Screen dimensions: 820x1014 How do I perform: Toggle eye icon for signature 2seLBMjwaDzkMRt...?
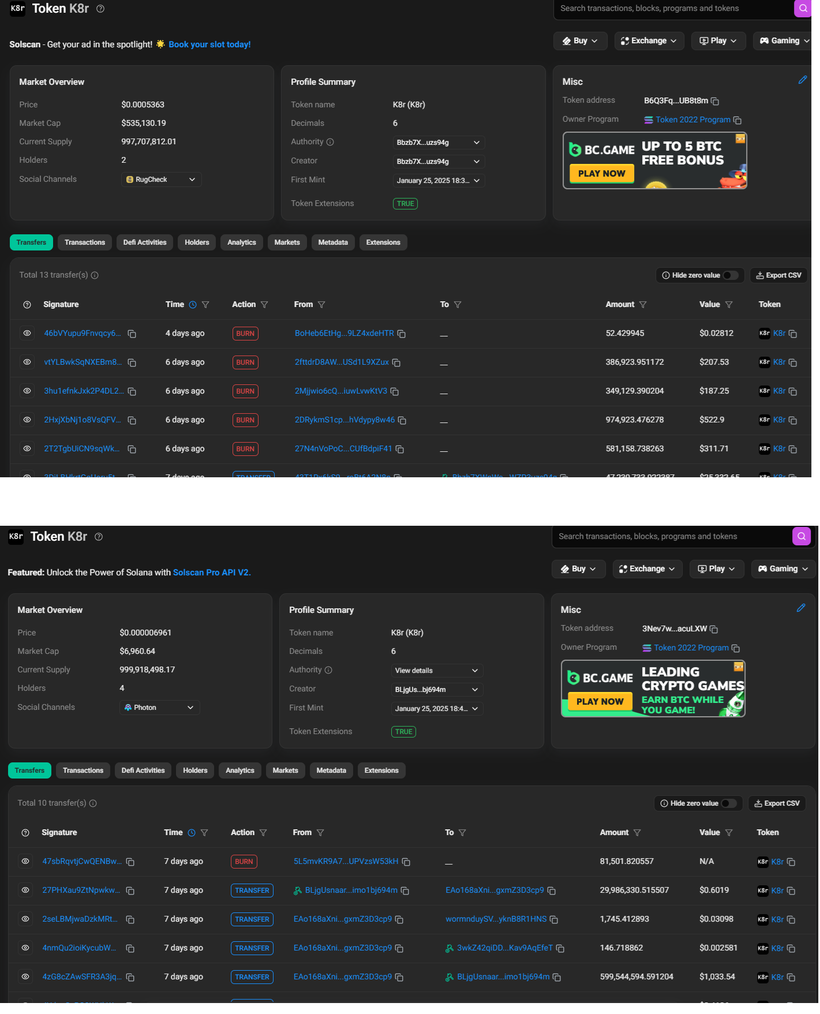point(25,919)
